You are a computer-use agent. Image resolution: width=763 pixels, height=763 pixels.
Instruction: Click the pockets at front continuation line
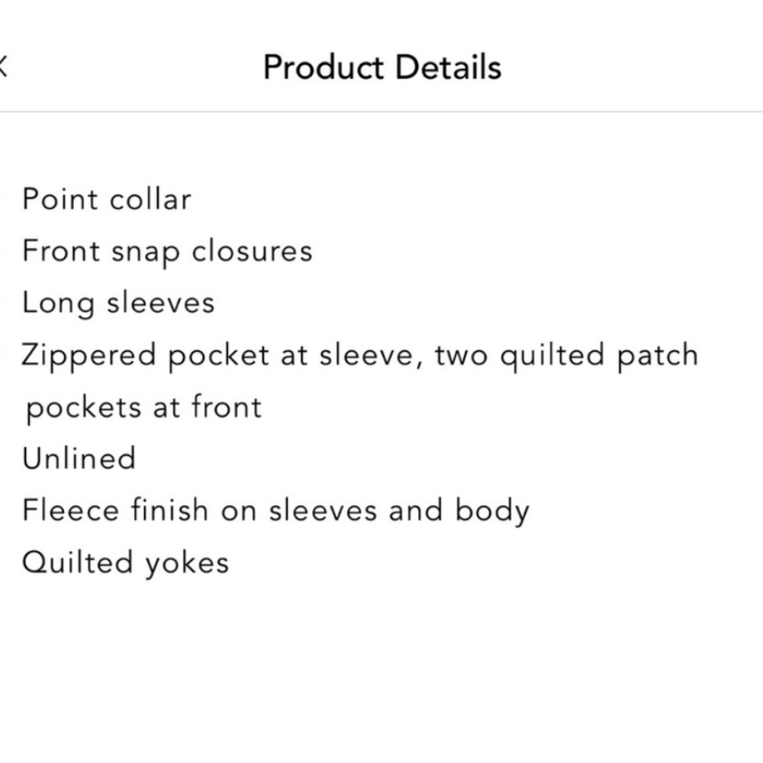coord(143,407)
